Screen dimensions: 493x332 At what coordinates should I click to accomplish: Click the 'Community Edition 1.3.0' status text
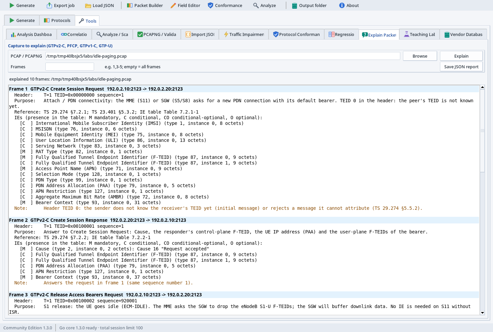click(x=28, y=328)
